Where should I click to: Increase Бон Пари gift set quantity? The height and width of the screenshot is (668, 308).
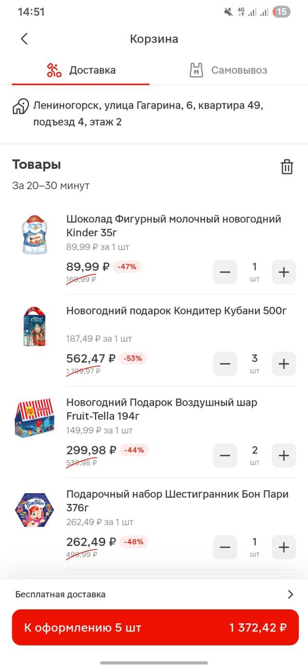(284, 547)
